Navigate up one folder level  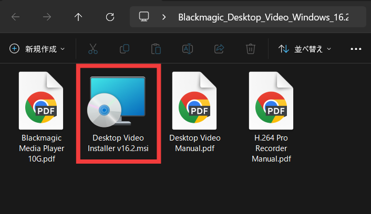click(78, 17)
